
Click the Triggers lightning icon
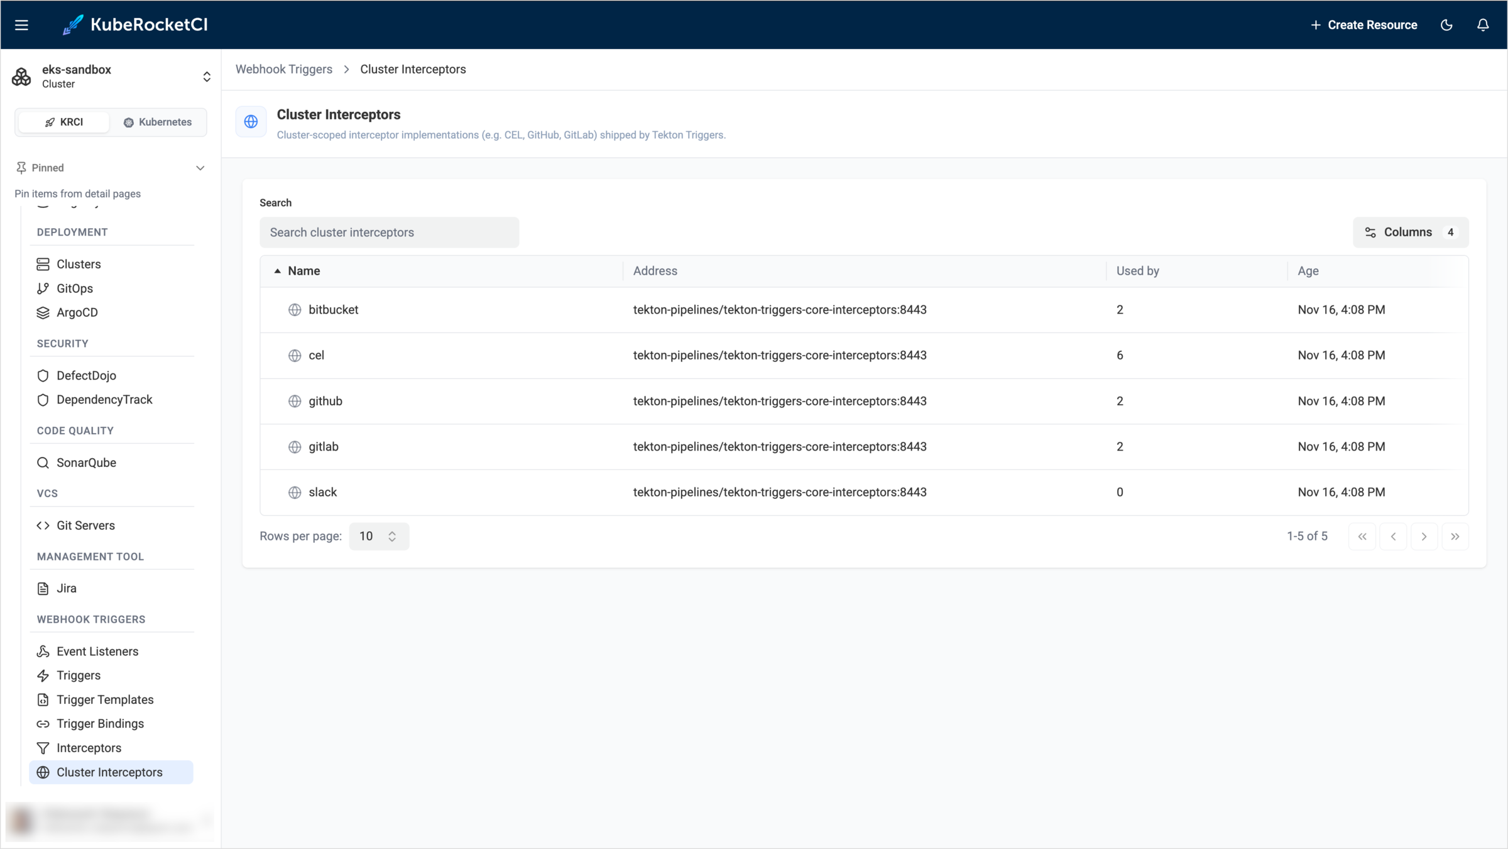coord(43,676)
